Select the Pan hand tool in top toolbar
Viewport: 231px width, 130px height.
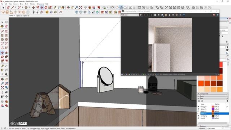pos(72,7)
